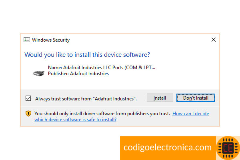Close the Windows Security dialog
Screen dimensions: 240x160
(214, 40)
